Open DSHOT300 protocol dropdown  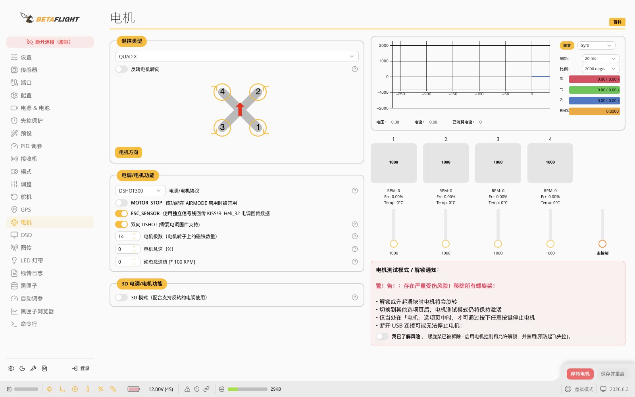(x=140, y=191)
